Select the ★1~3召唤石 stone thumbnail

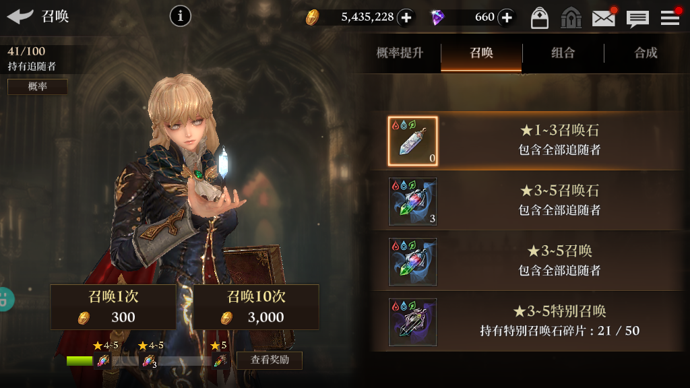tap(412, 141)
